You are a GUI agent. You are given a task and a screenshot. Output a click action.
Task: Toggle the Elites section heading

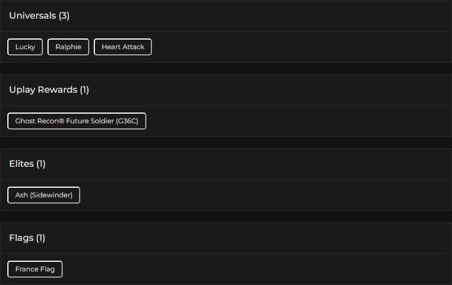pyautogui.click(x=21, y=164)
